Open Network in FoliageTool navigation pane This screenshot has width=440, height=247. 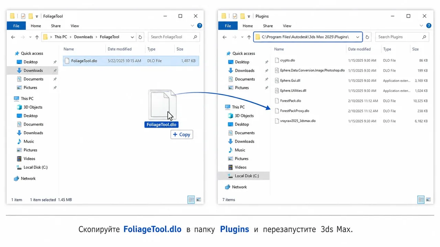[28, 178]
